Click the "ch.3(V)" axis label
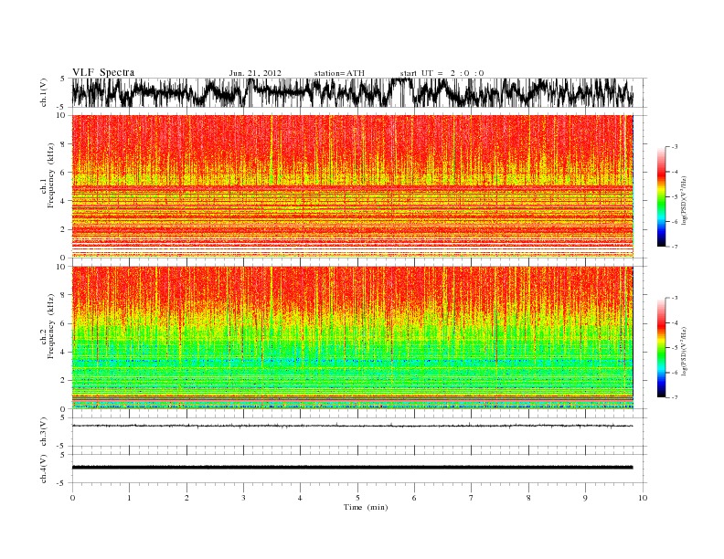 (44, 432)
